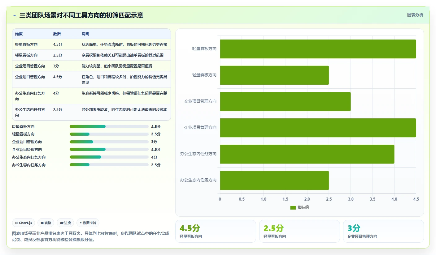Click the 办公生态内任务方向 chart bar reaching 2.5
The width and height of the screenshot is (436, 255).
274,180
